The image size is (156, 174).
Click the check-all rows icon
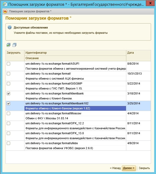pyautogui.click(x=8, y=45)
